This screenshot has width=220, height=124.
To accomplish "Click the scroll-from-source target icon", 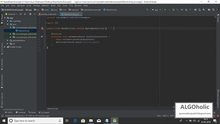I will [21, 14].
